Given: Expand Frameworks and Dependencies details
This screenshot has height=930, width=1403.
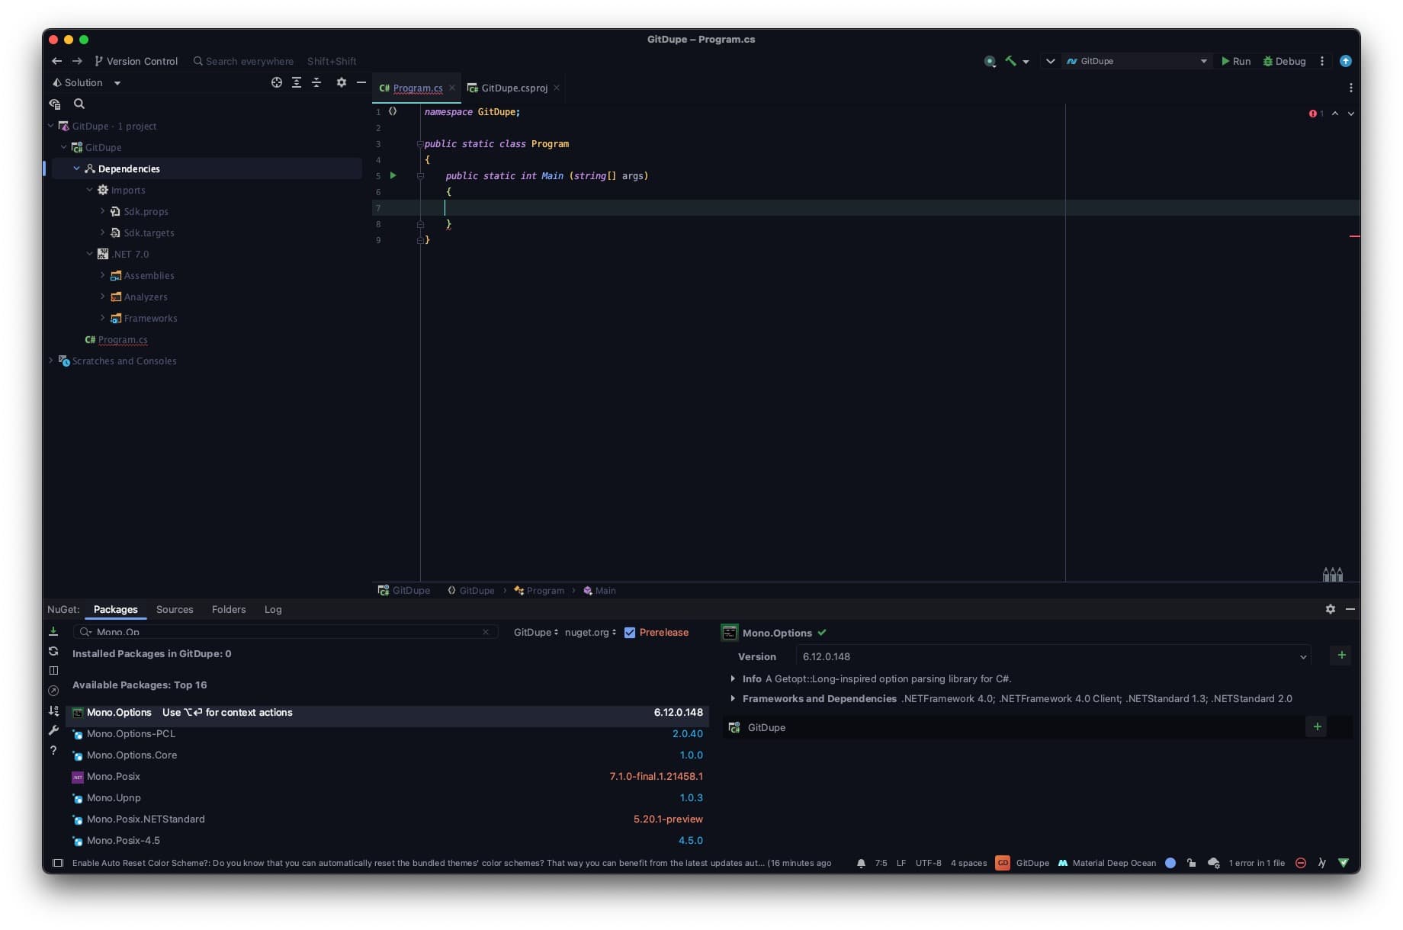Looking at the screenshot, I should click(x=733, y=698).
